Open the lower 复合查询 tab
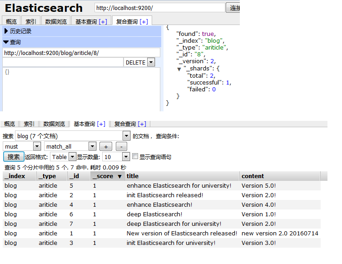Screen dimensions: 342x264 [125, 124]
